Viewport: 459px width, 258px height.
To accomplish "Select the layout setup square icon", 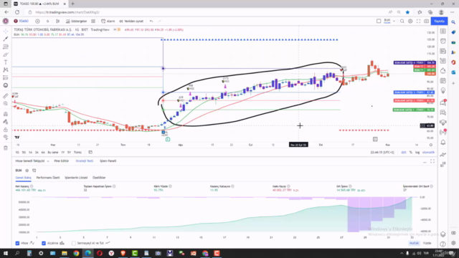I will click(379, 21).
